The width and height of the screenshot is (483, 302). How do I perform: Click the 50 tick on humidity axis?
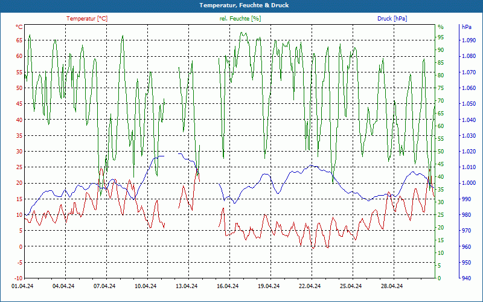[x=441, y=152]
